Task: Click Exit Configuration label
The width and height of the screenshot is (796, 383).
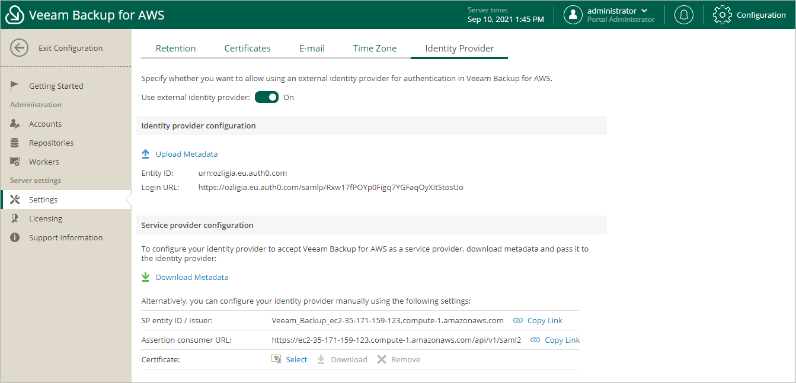Action: coord(71,48)
